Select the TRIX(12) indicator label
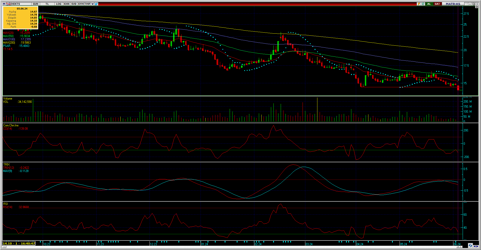The height and width of the screenshot is (250, 481). (x=9, y=168)
